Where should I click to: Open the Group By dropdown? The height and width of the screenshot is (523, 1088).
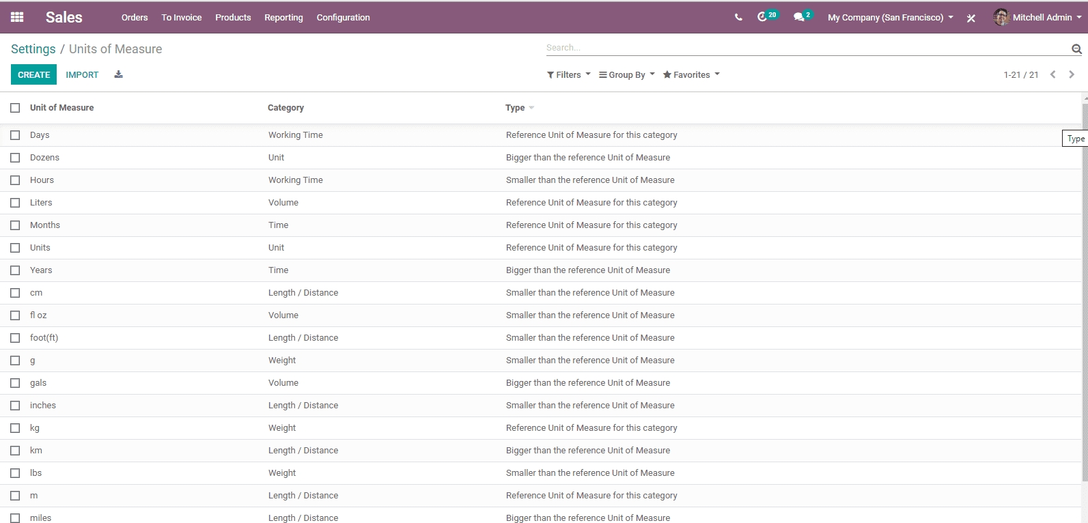tap(626, 75)
